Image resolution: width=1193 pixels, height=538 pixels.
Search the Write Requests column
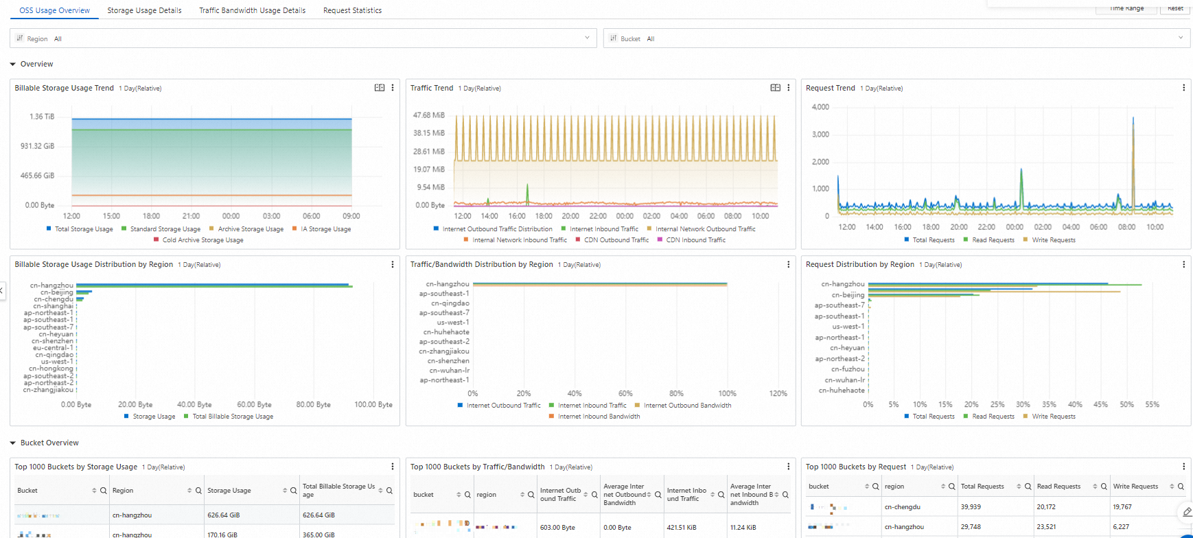[1181, 487]
